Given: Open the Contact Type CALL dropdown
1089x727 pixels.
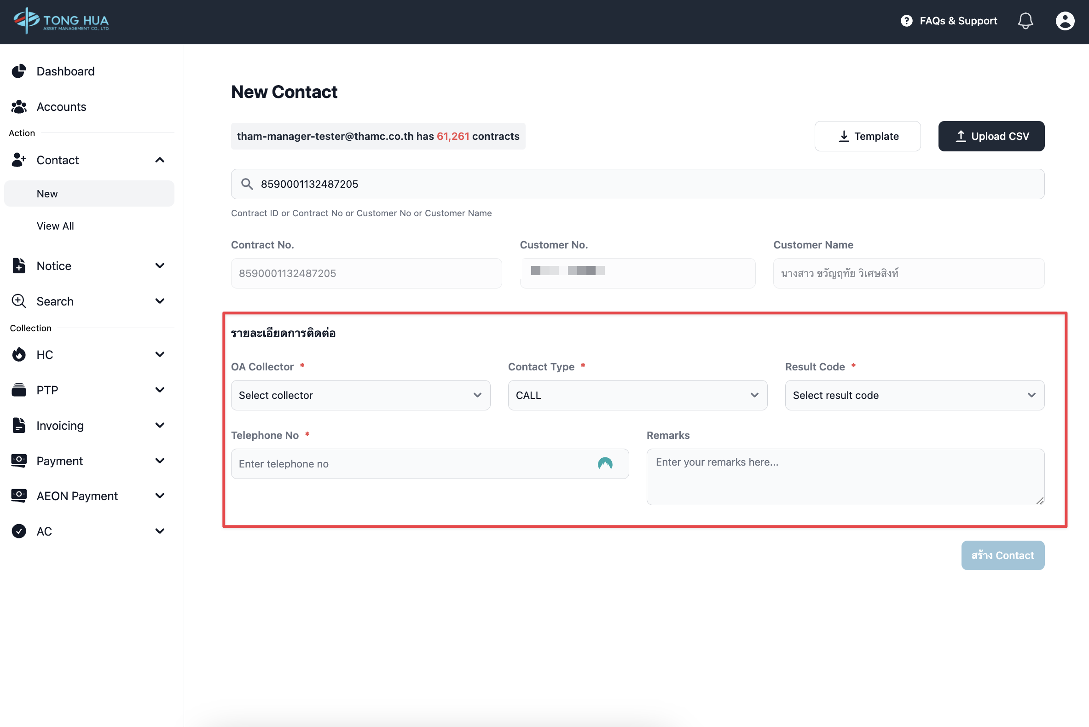Looking at the screenshot, I should coord(637,395).
